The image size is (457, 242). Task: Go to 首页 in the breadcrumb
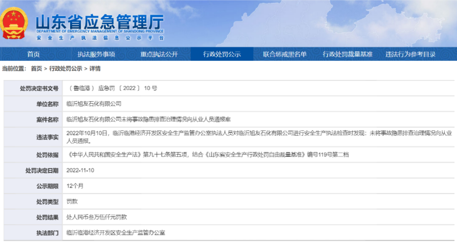pyautogui.click(x=36, y=68)
